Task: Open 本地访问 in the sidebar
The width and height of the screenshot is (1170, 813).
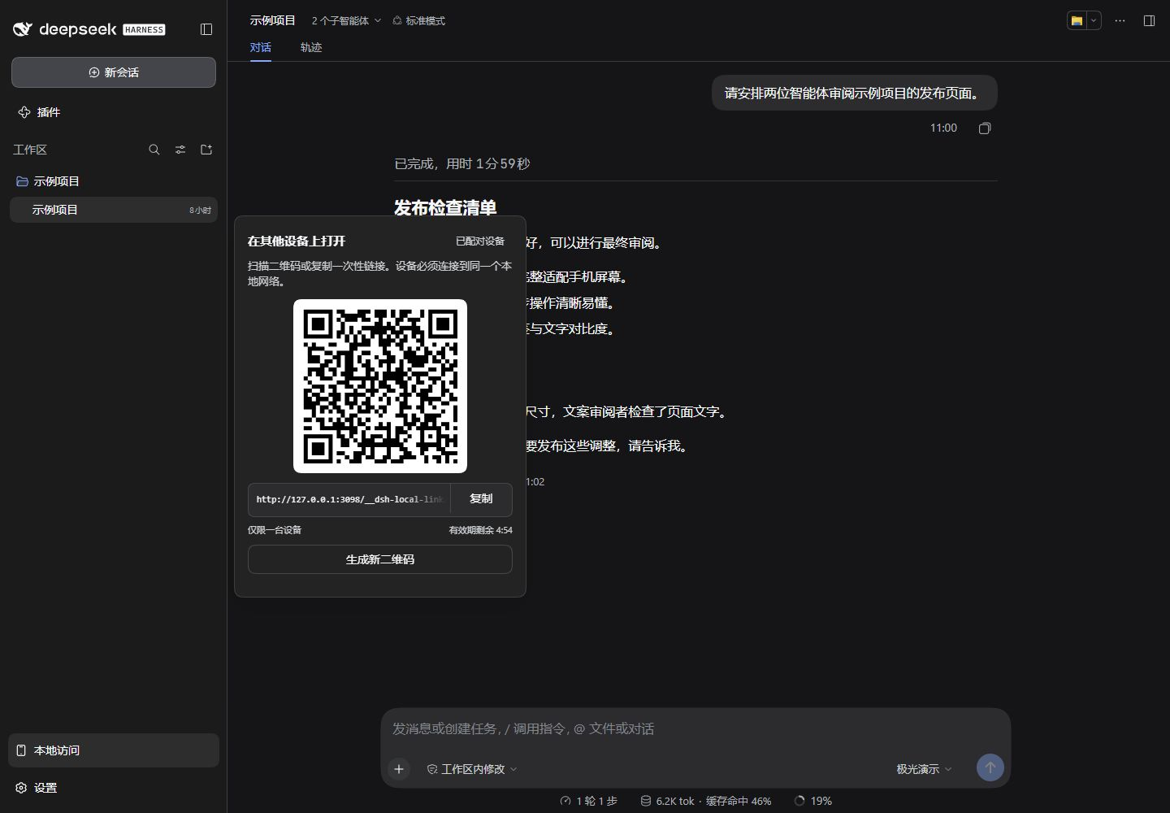Action: point(114,750)
